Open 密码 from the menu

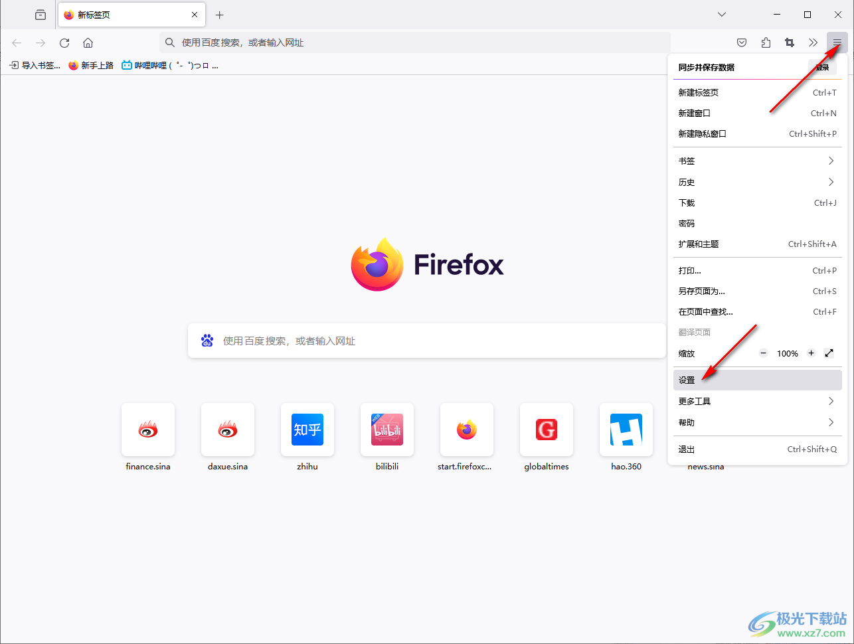pyautogui.click(x=757, y=224)
